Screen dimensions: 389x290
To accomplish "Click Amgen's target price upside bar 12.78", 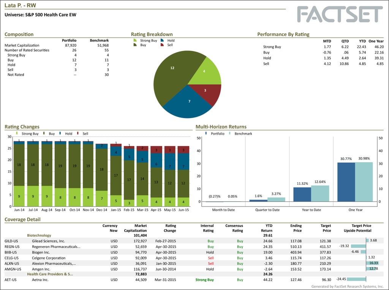I will (371, 269).
